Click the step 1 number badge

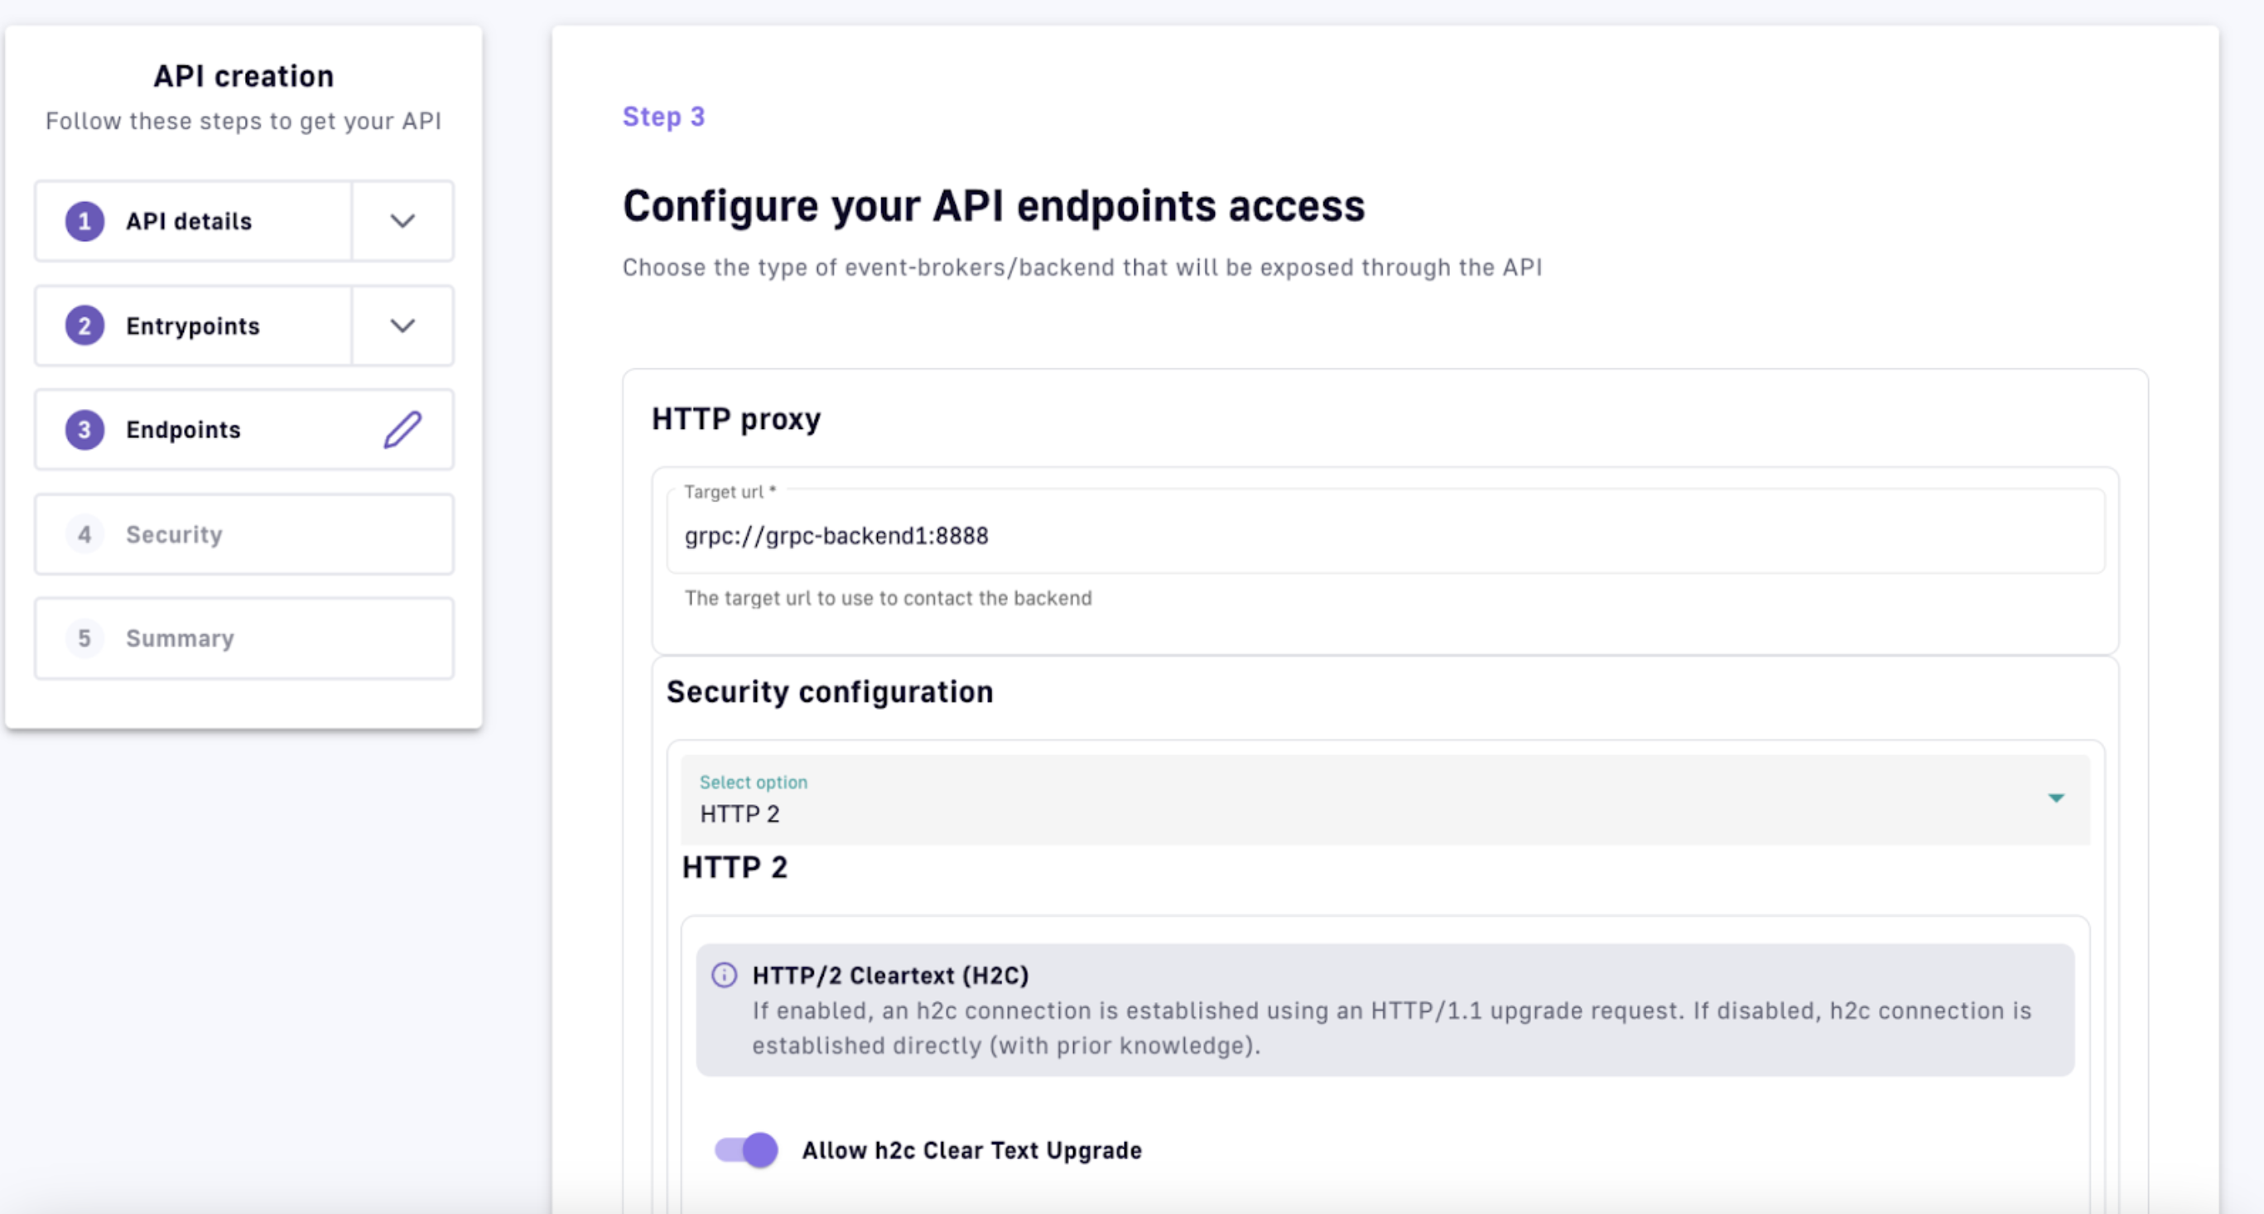point(84,222)
